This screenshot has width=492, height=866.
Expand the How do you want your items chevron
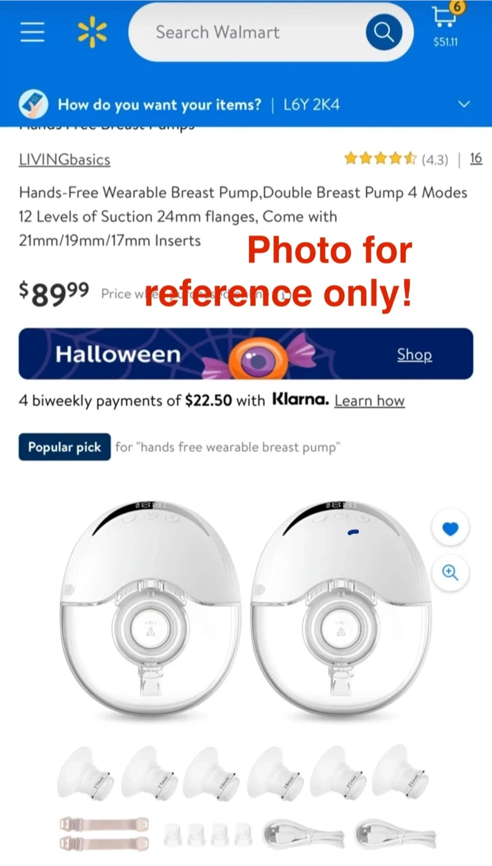click(x=464, y=104)
